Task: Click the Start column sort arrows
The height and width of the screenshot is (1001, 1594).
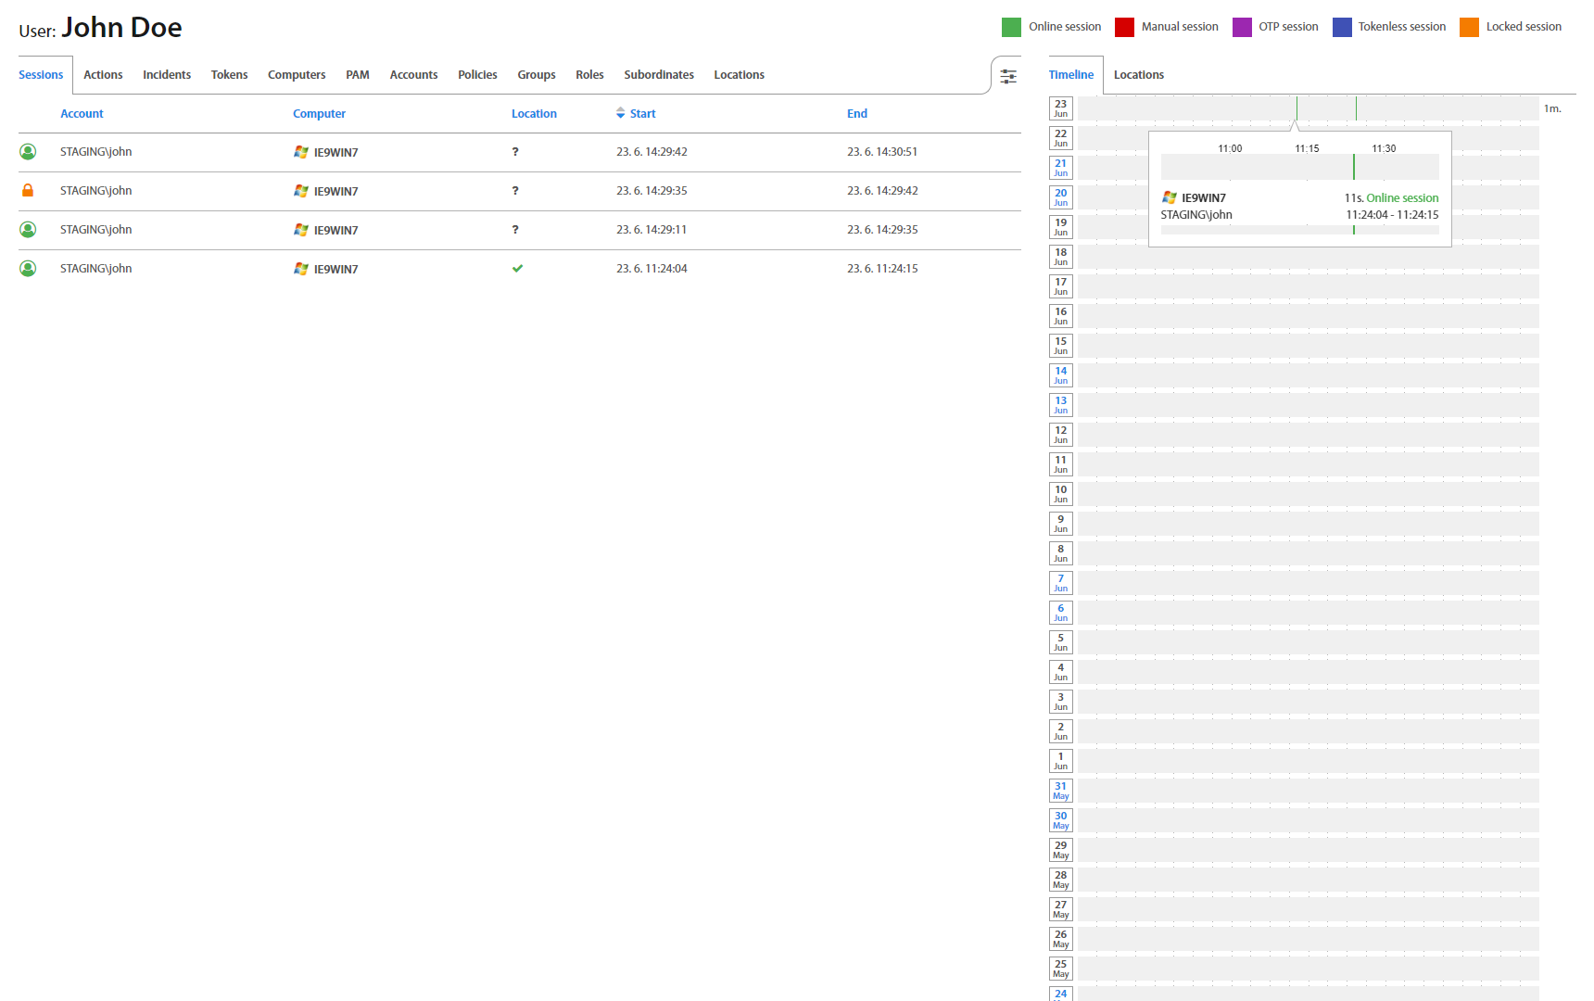Action: pos(620,113)
